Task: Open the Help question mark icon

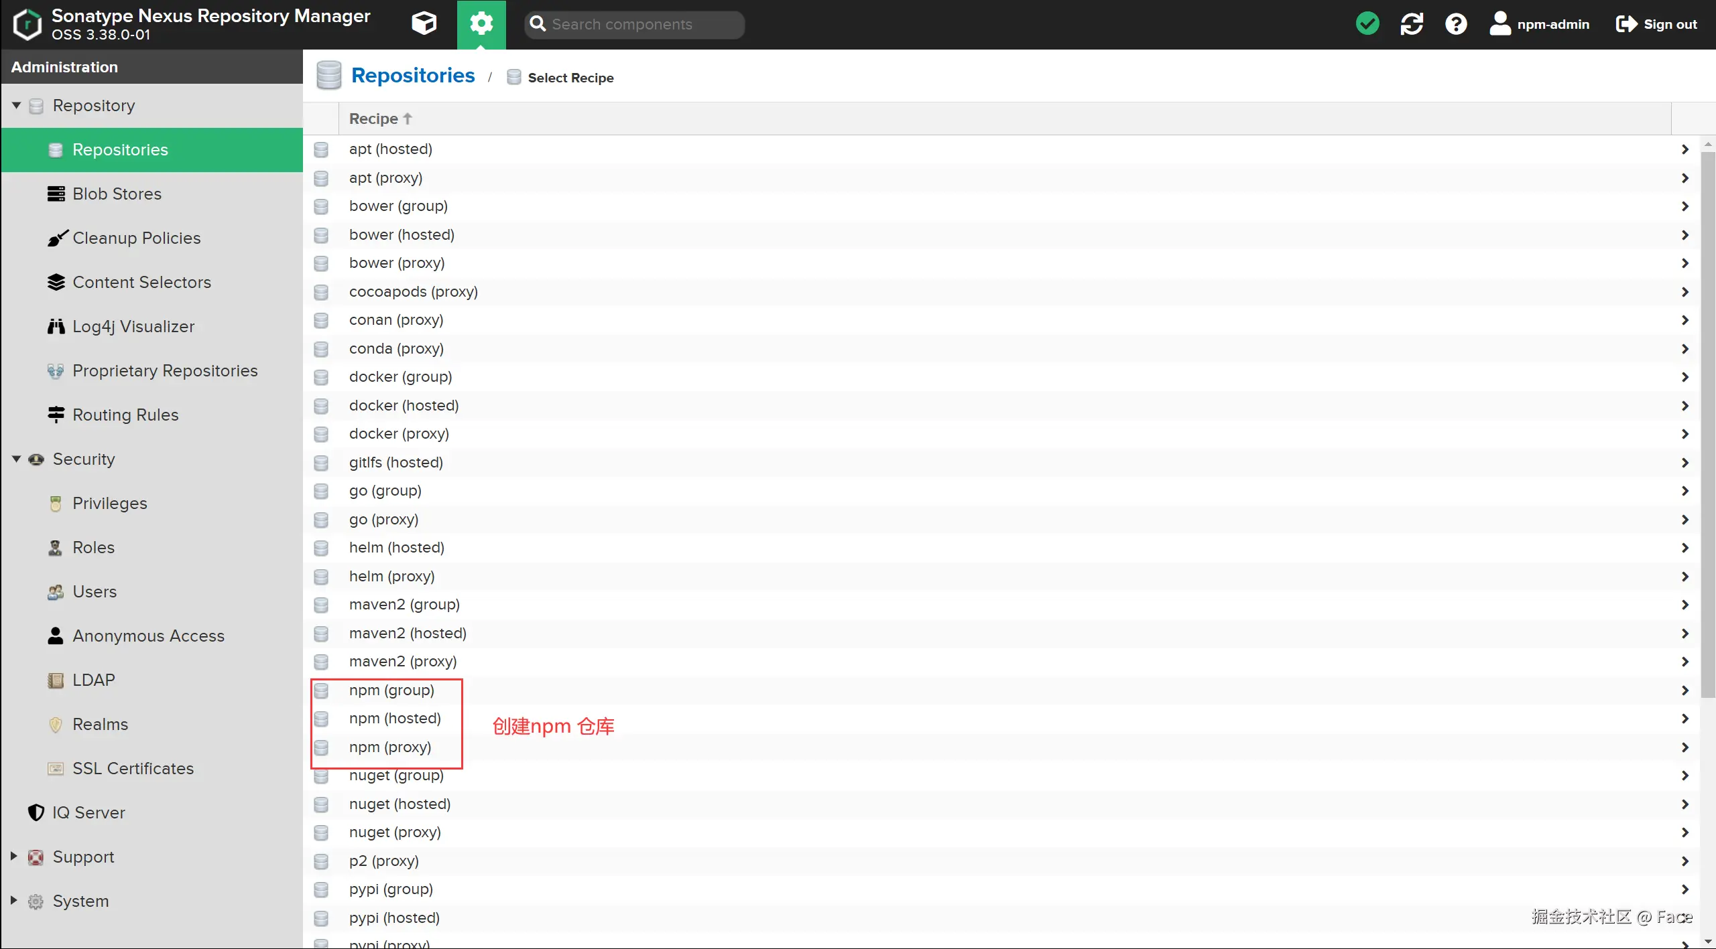Action: [1456, 24]
